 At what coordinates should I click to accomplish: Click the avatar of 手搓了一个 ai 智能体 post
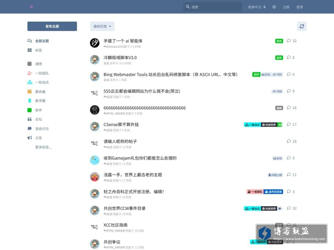point(95,43)
